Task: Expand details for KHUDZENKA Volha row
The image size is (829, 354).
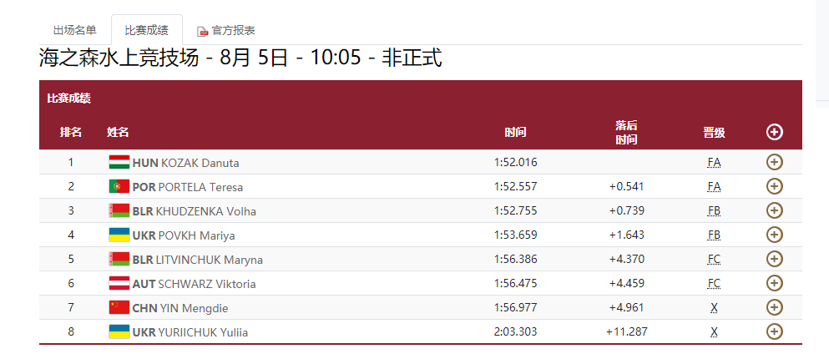Action: pyautogui.click(x=774, y=210)
